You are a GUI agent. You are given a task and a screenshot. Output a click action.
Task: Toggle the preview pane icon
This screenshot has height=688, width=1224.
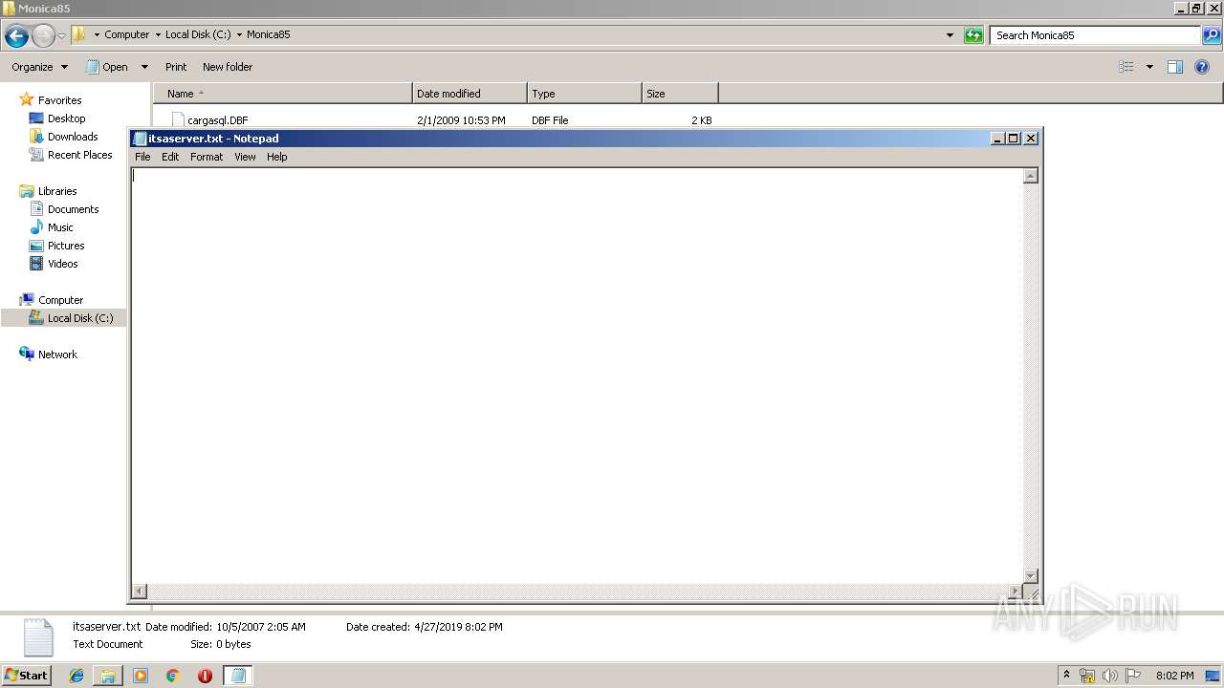point(1175,67)
